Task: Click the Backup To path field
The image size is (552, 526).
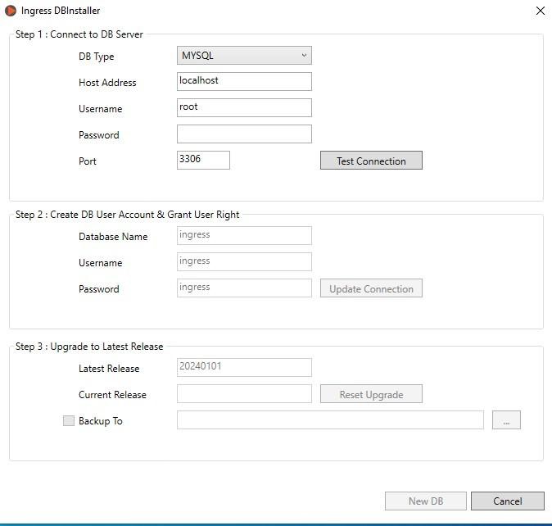Action: 330,420
